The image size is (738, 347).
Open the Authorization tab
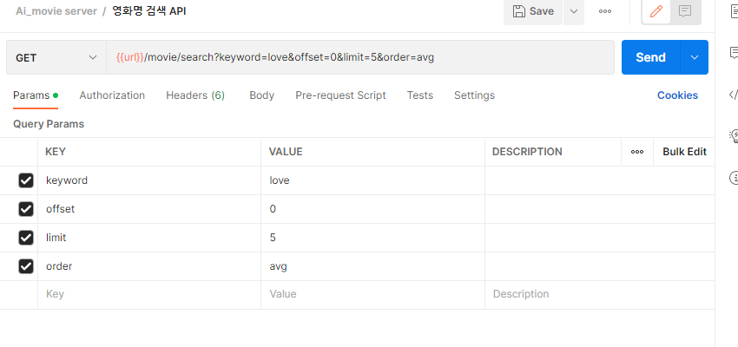pyautogui.click(x=112, y=95)
